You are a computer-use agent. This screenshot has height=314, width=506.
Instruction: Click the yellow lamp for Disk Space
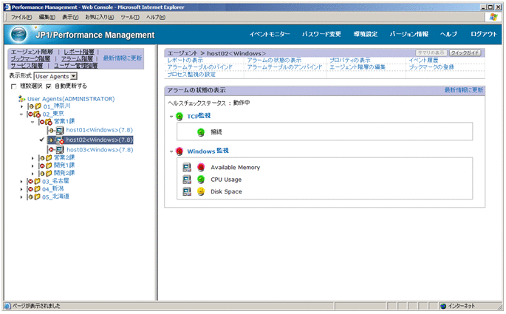click(x=201, y=191)
